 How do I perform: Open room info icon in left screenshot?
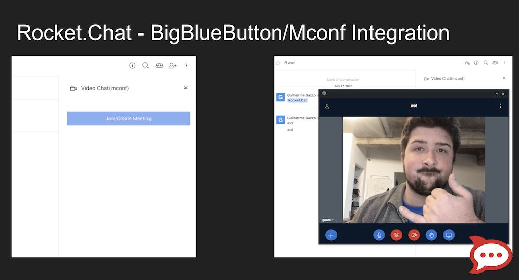[132, 65]
